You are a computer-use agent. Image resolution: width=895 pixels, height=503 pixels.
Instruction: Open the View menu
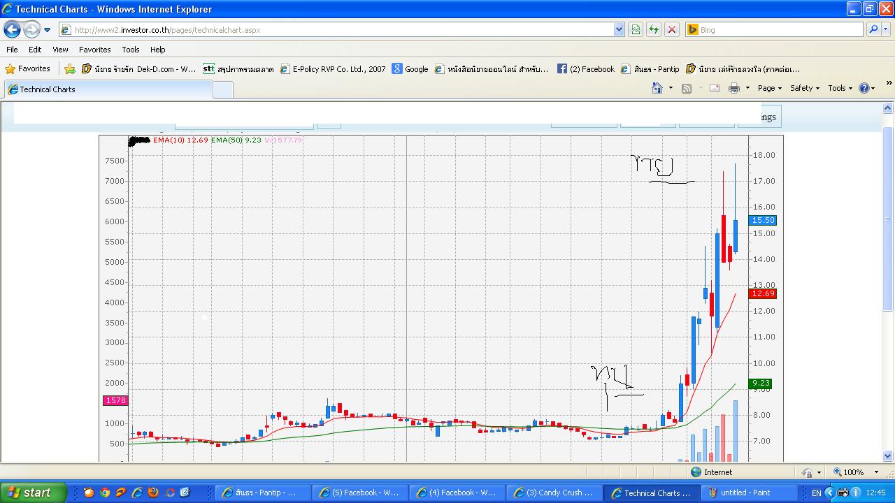tap(60, 50)
